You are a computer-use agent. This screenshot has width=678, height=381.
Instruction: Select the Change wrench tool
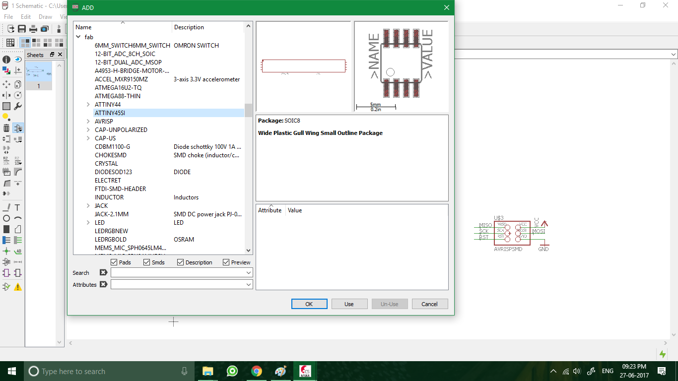(18, 106)
